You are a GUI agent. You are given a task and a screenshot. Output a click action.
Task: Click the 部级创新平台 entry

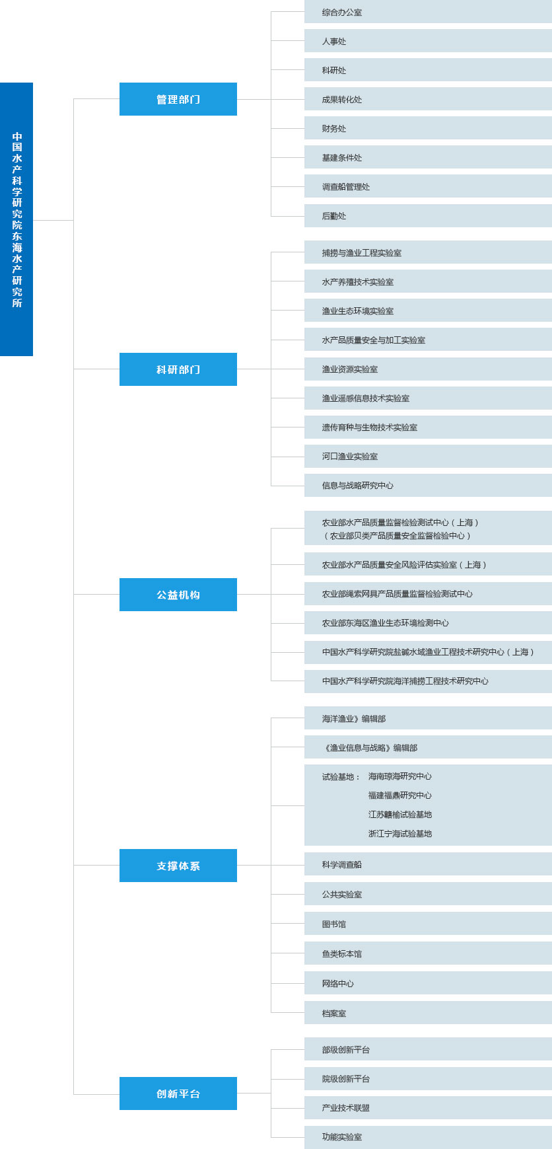click(x=428, y=1049)
